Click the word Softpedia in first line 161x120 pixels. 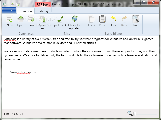[x=10, y=39]
